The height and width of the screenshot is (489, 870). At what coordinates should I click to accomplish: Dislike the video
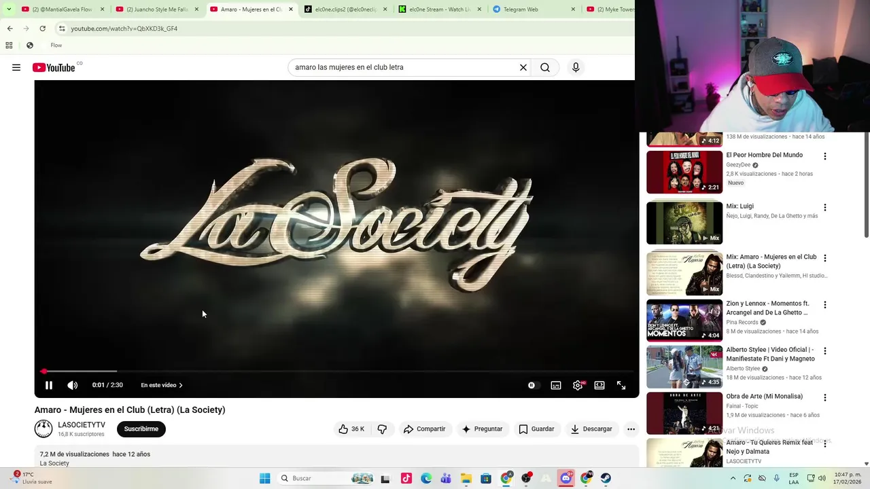[x=382, y=429]
